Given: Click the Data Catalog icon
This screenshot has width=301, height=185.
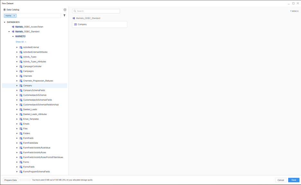Looking at the screenshot, I should 5,10.
